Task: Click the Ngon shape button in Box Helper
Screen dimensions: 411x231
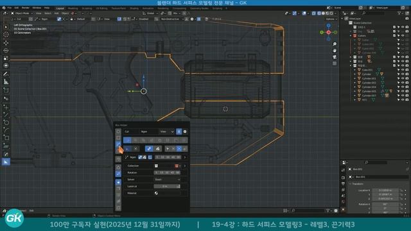Action: click(x=148, y=132)
